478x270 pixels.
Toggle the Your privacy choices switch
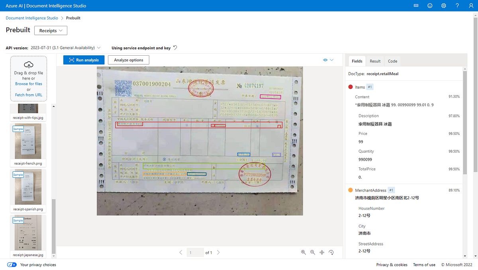click(12, 264)
